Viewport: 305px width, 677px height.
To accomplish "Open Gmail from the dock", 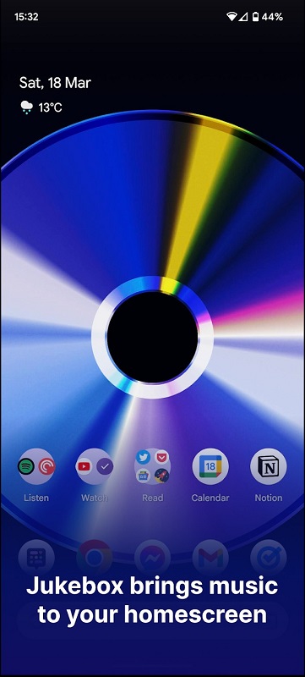I will (210, 559).
